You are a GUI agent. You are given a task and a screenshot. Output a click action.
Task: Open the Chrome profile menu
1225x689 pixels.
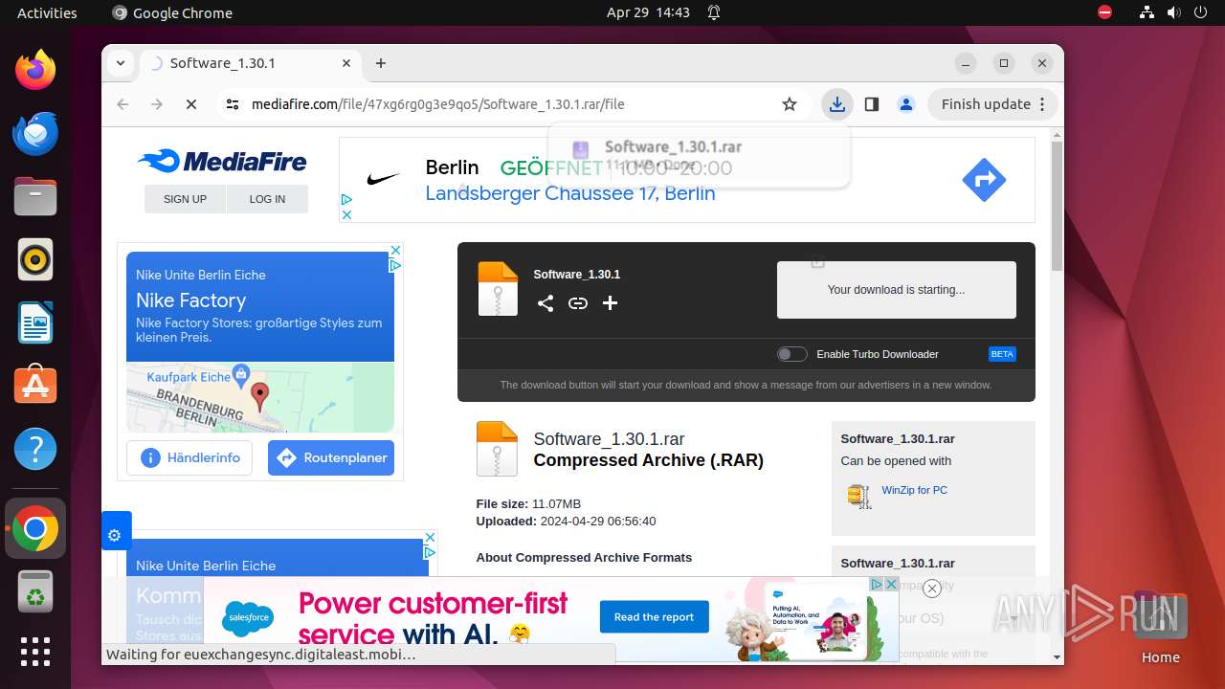click(x=906, y=104)
